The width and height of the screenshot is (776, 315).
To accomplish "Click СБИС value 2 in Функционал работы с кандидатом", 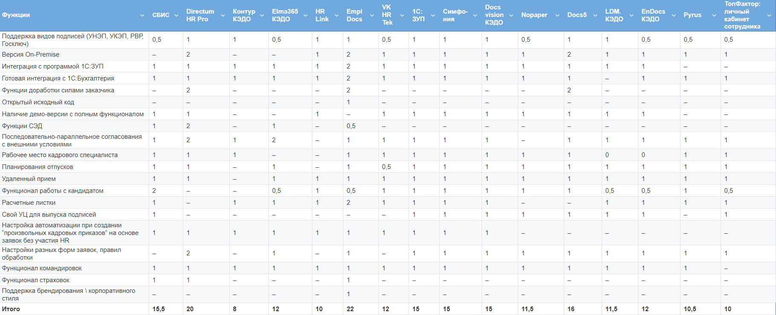I will (x=154, y=191).
